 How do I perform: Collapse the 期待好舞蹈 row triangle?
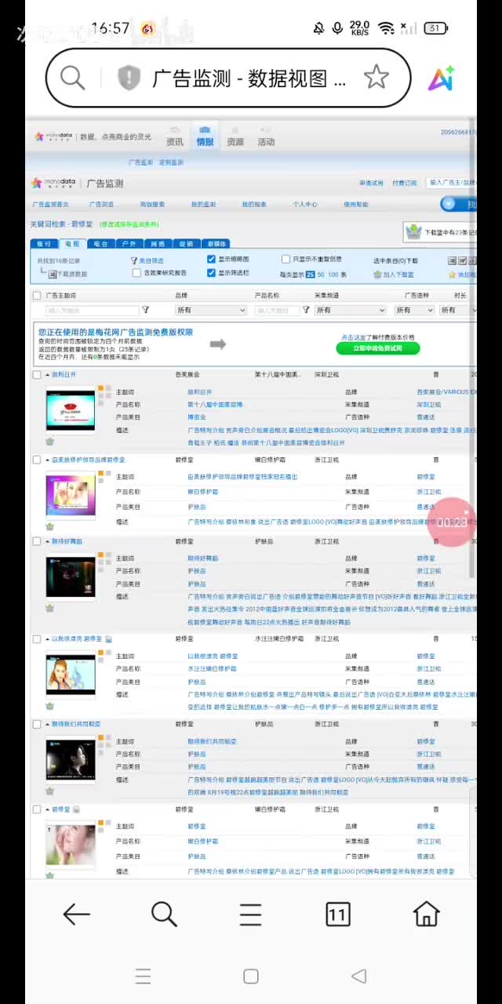(x=47, y=541)
